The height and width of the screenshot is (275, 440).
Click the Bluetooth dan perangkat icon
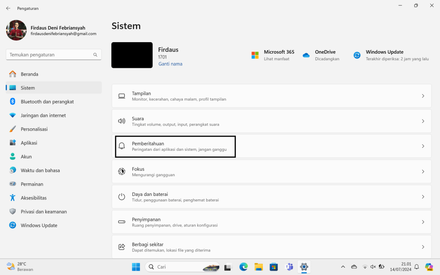click(12, 101)
